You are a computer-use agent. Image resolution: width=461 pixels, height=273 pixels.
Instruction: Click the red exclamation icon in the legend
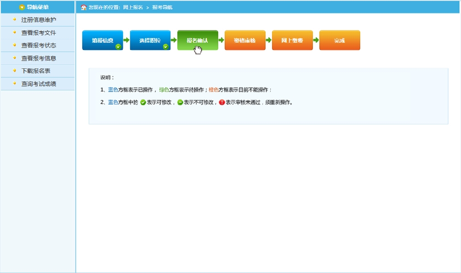click(222, 102)
